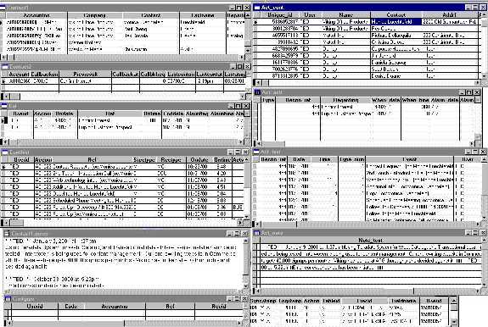Click the up arrow beside the Fieldname log table
The width and height of the screenshot is (488, 327).
point(454,301)
